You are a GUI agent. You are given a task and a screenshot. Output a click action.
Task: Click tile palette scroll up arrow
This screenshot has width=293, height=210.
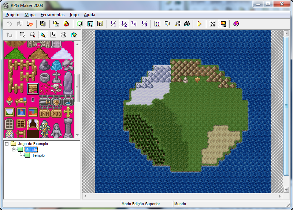77,44
